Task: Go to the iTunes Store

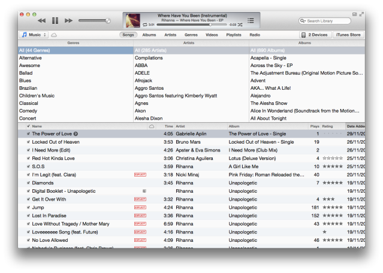Action: tap(348, 35)
